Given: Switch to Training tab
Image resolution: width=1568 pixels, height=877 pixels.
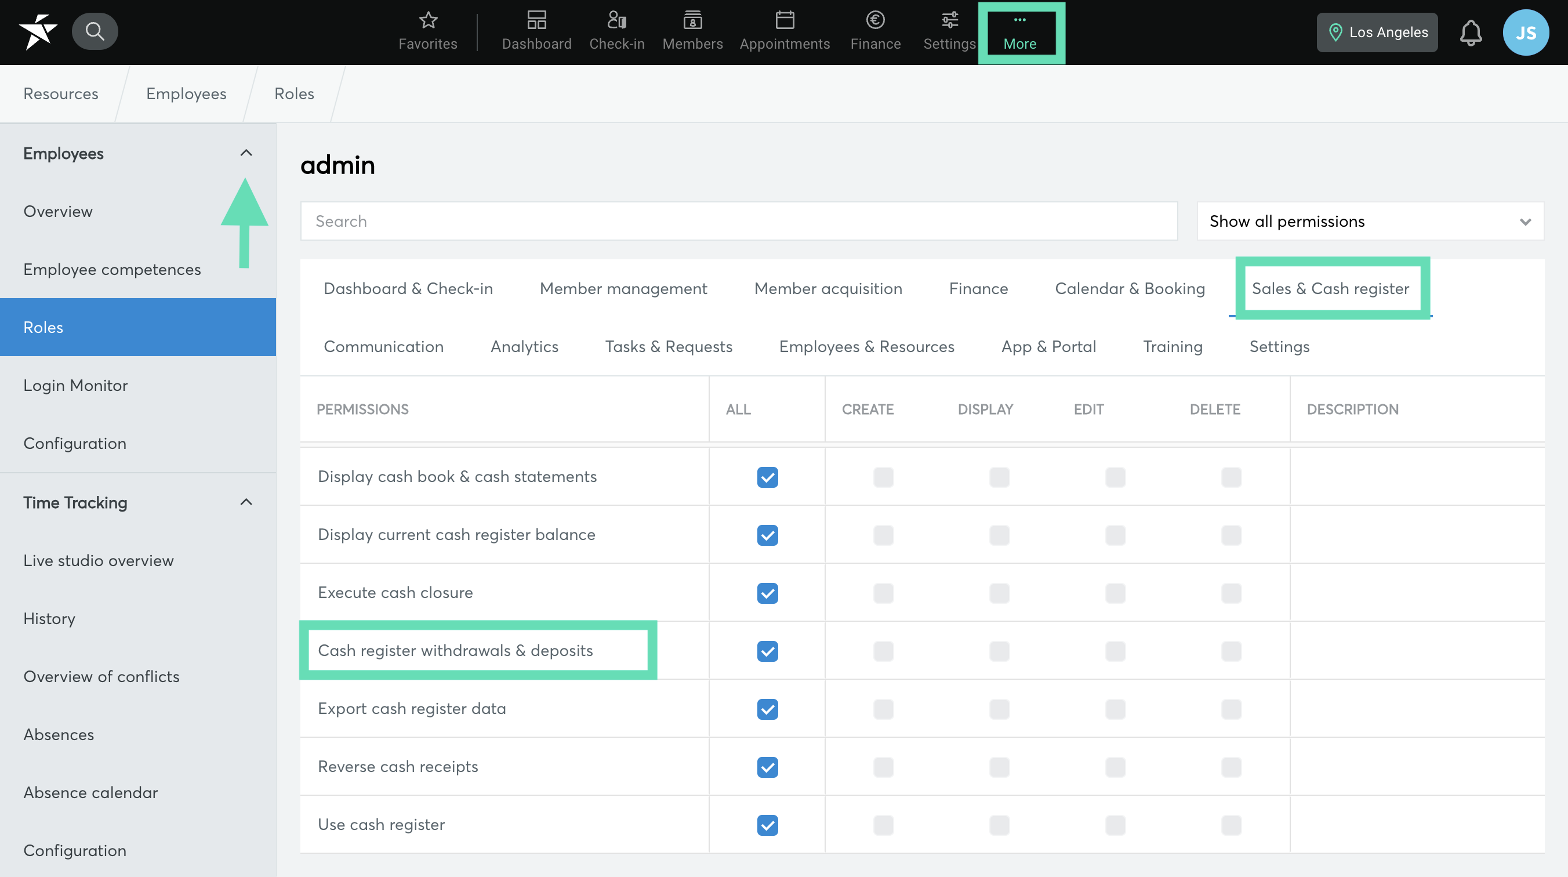Looking at the screenshot, I should (1173, 346).
